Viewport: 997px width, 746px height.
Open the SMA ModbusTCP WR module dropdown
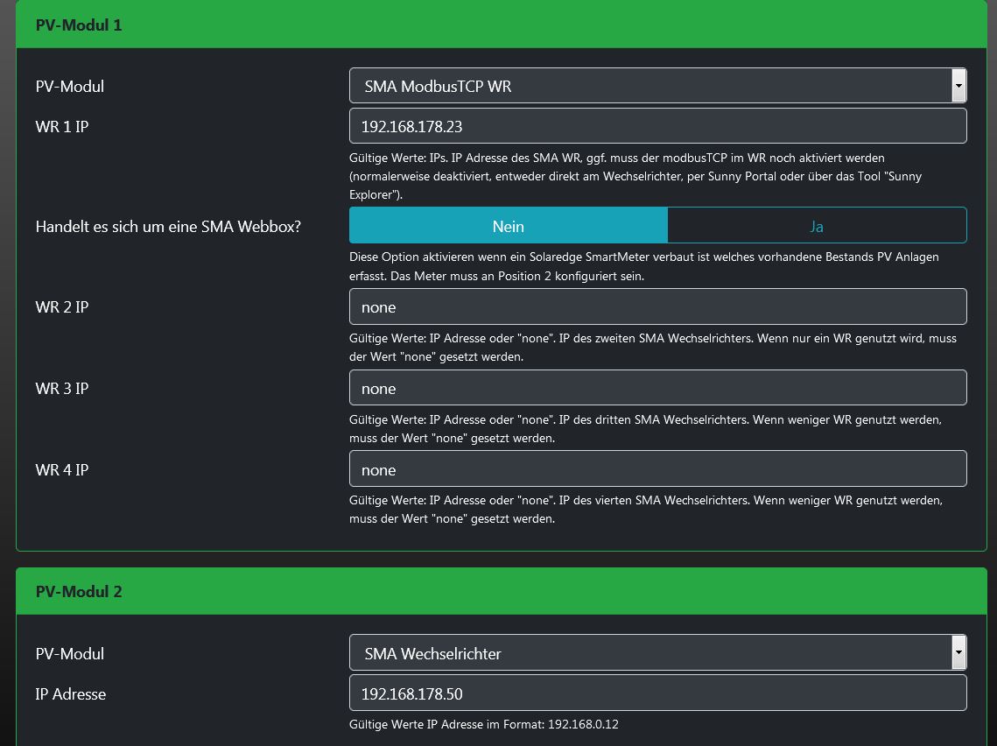(649, 86)
